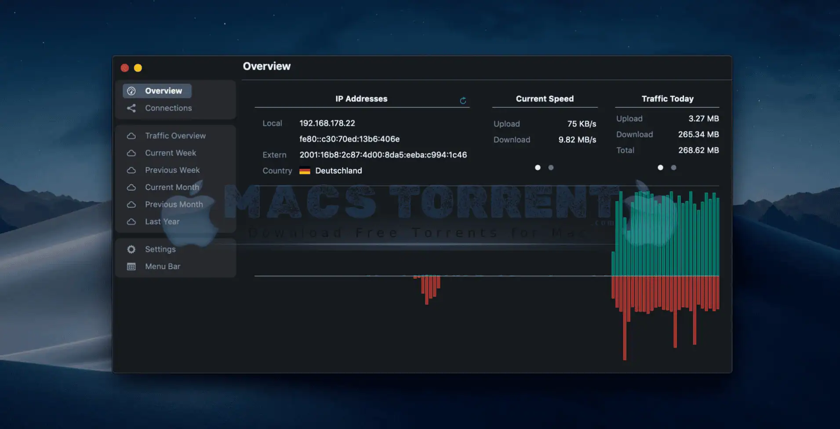The height and width of the screenshot is (429, 840).
Task: Show Last Year traffic
Action: [162, 222]
